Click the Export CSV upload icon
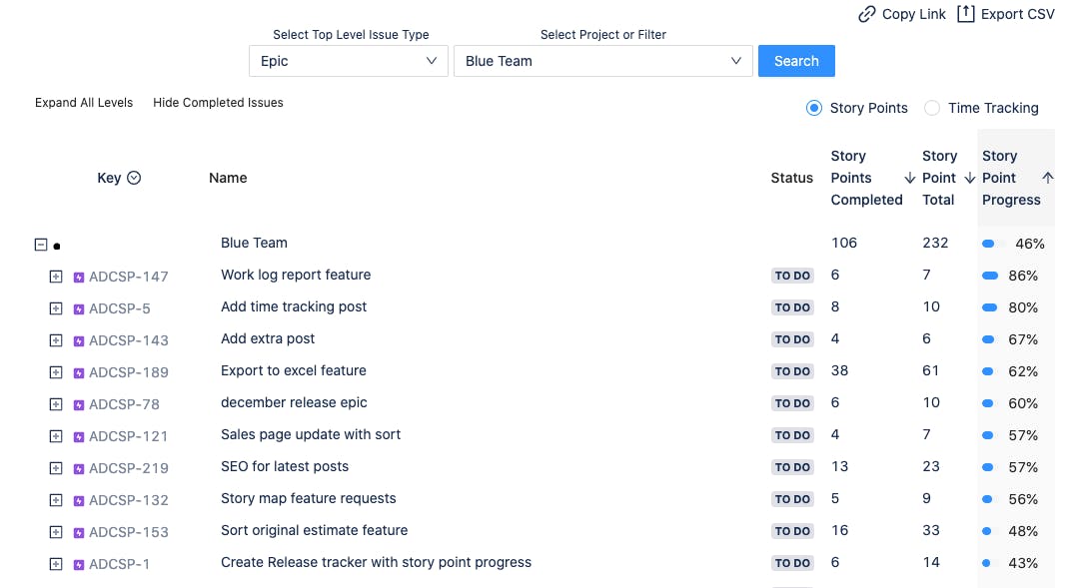The height and width of the screenshot is (588, 1069). (x=965, y=14)
